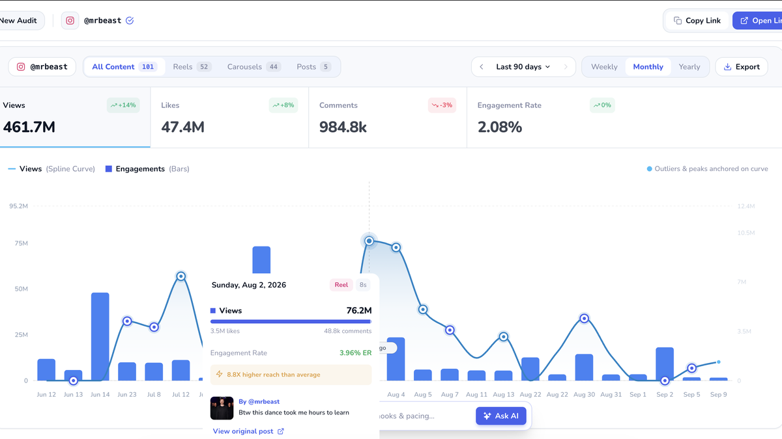782x439 pixels.
Task: Click the Sunday, Aug 2, 2026 date heading
Action: (249, 285)
